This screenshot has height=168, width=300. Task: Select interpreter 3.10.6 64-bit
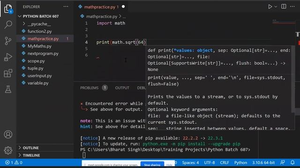[x=263, y=163]
